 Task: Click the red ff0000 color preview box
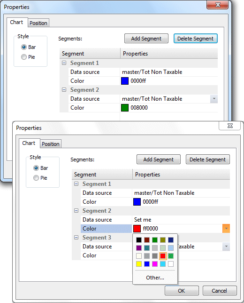coord(137,229)
